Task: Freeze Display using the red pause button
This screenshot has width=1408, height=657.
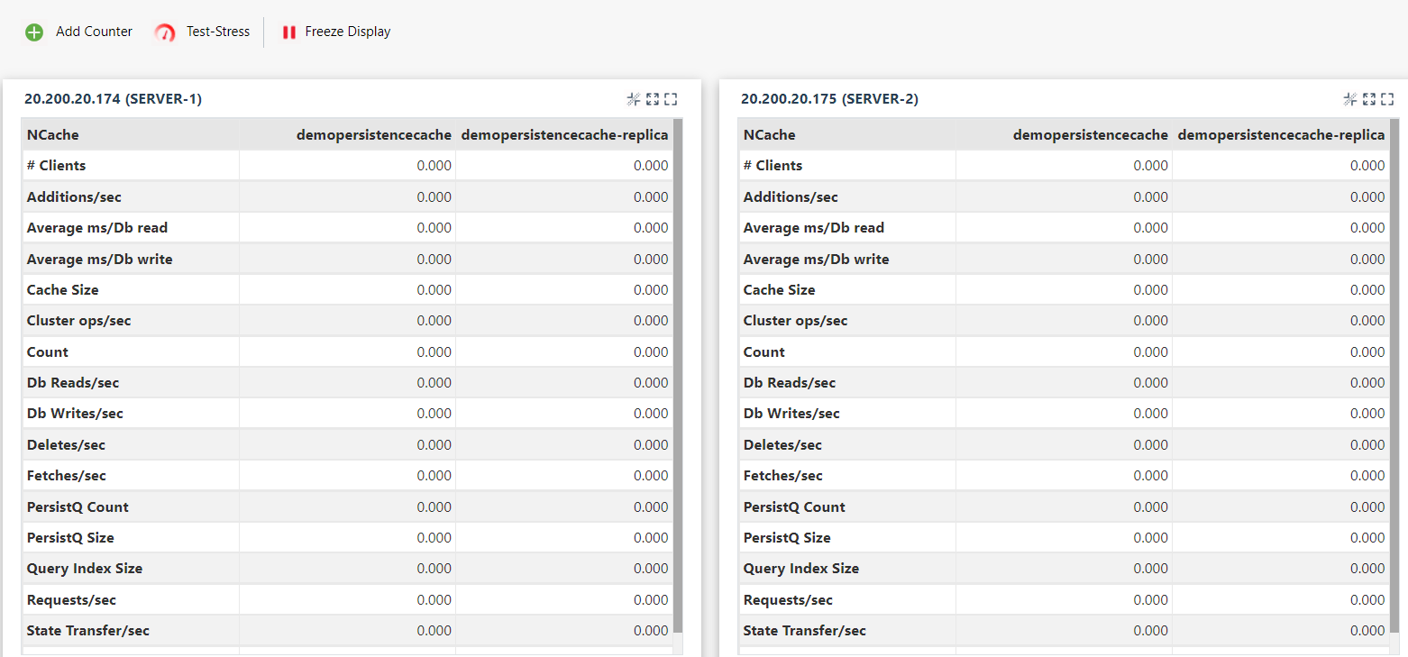Action: click(x=289, y=32)
